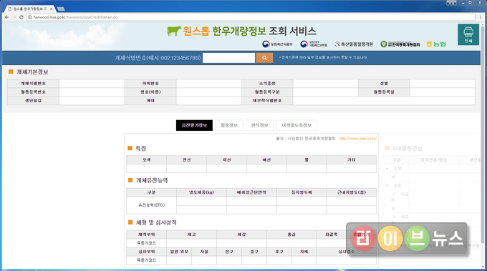Switch to the 번식정보 tab

260,125
